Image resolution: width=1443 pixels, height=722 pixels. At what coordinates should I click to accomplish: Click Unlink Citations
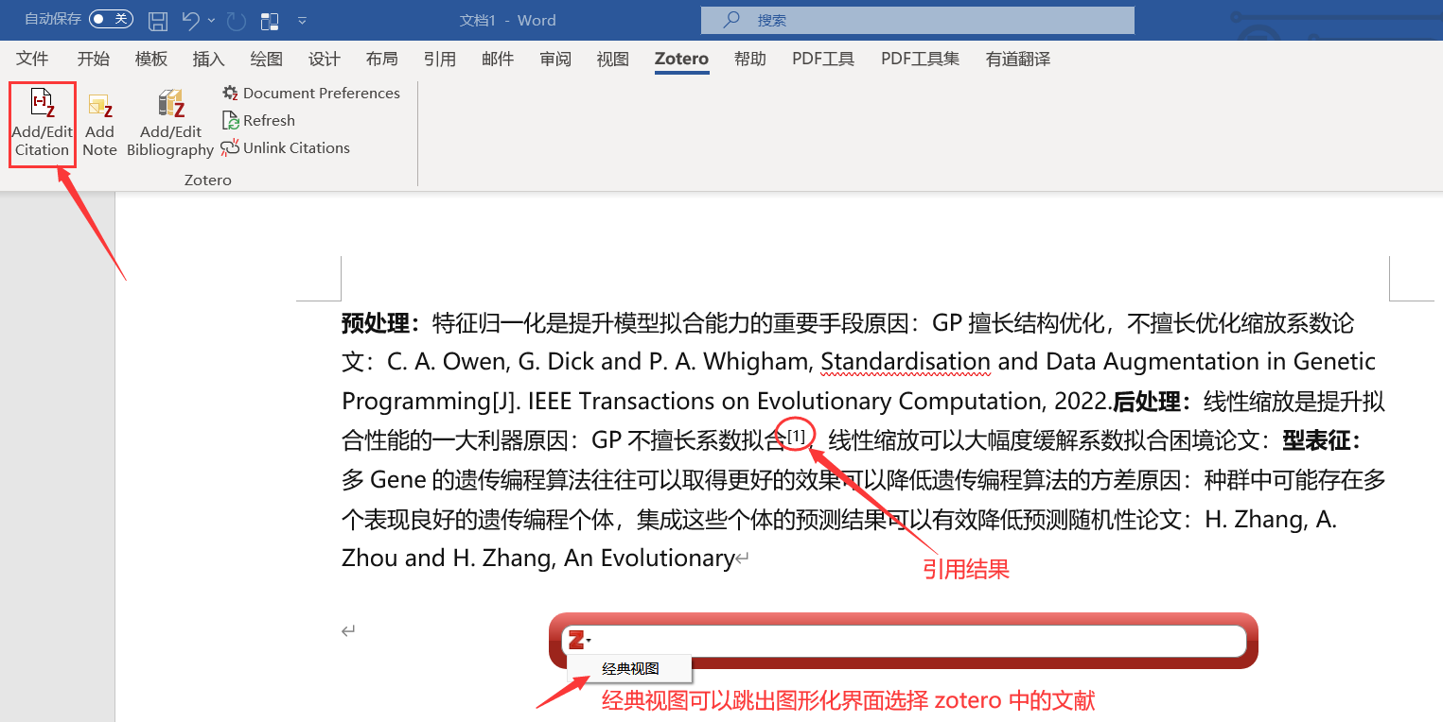[x=286, y=147]
